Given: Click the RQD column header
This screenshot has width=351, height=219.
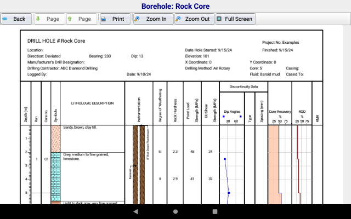Looking at the screenshot, I should 302,111.
